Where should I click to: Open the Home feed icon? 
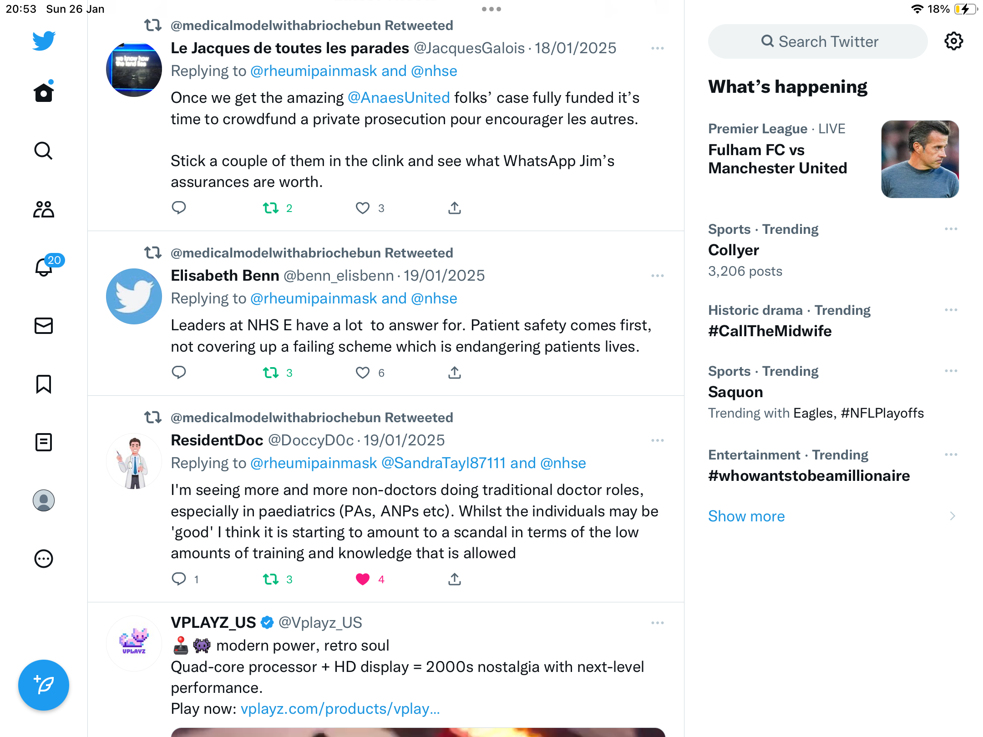tap(44, 92)
